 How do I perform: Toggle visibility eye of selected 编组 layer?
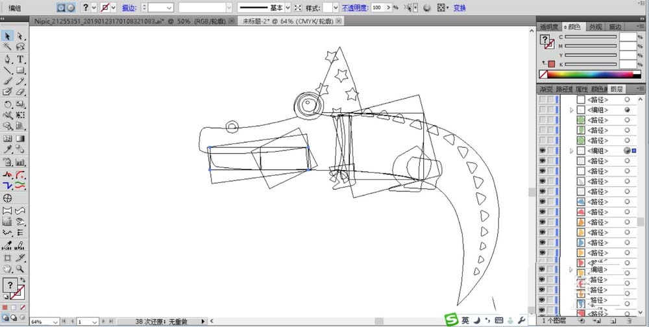(543, 151)
